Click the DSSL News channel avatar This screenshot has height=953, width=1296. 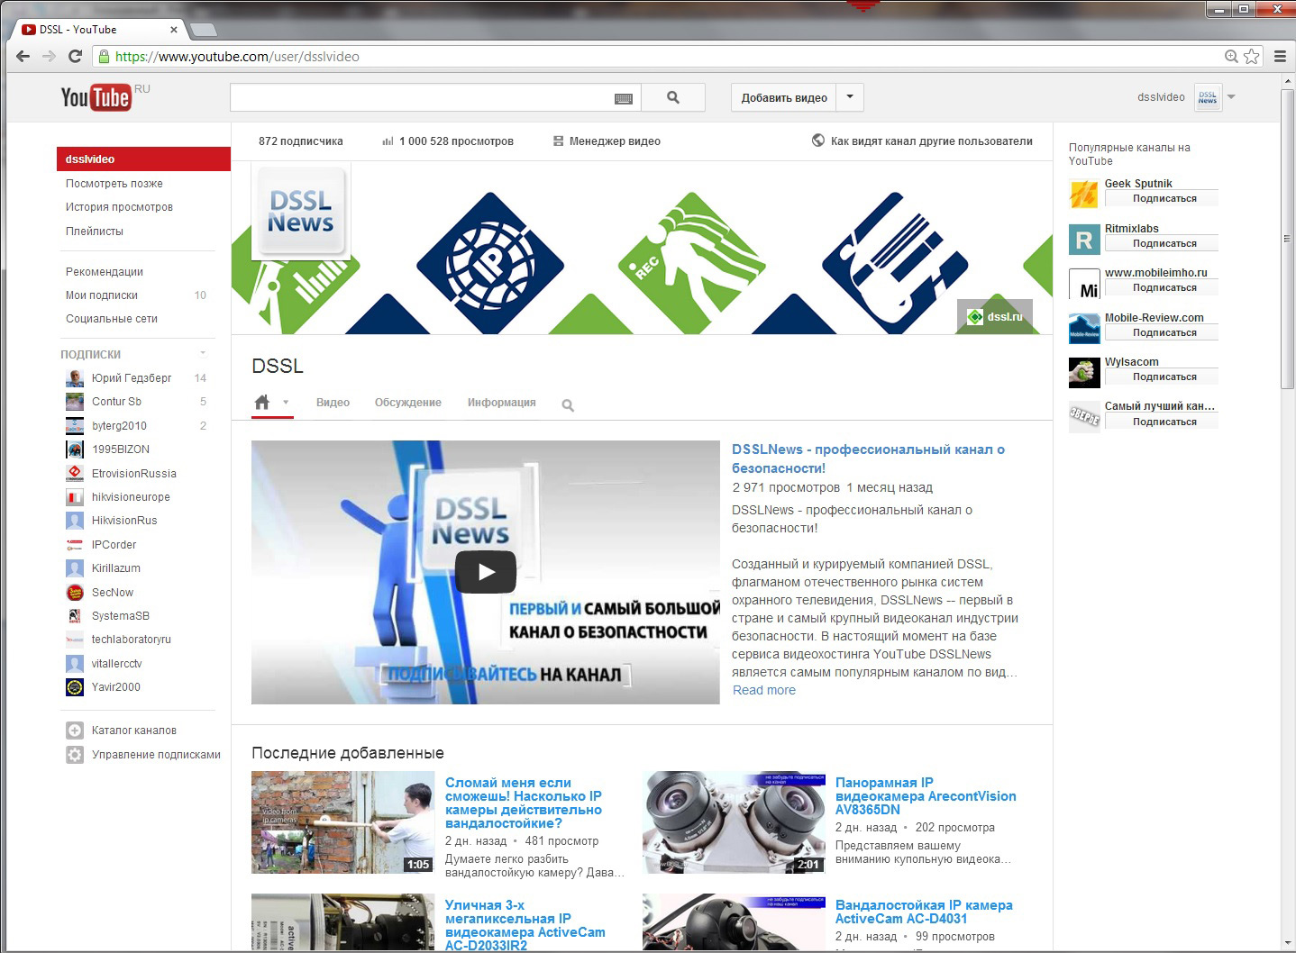click(x=300, y=212)
